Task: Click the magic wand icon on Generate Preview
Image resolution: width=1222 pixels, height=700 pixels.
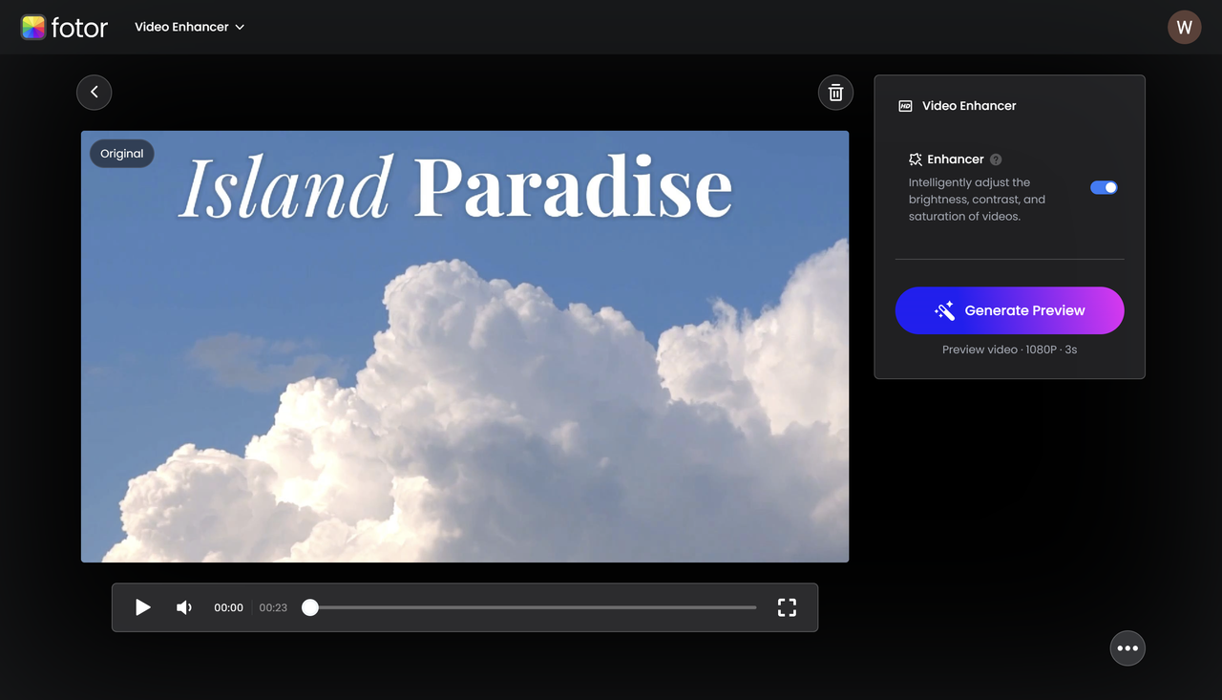Action: tap(944, 310)
